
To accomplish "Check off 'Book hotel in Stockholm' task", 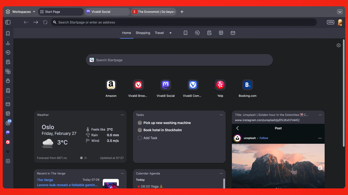I will click(140, 130).
